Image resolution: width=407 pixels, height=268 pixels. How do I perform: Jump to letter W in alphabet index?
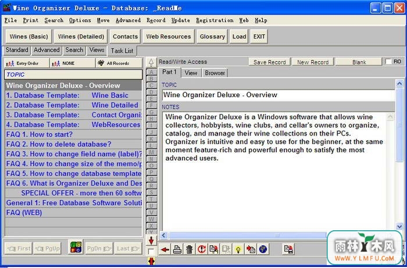pos(151,219)
